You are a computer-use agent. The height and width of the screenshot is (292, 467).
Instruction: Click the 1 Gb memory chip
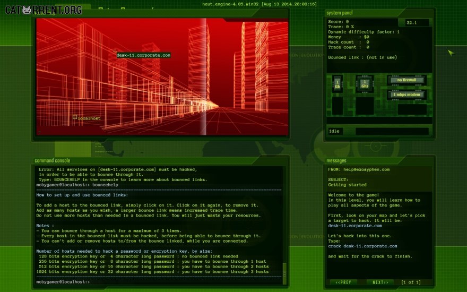point(337,84)
